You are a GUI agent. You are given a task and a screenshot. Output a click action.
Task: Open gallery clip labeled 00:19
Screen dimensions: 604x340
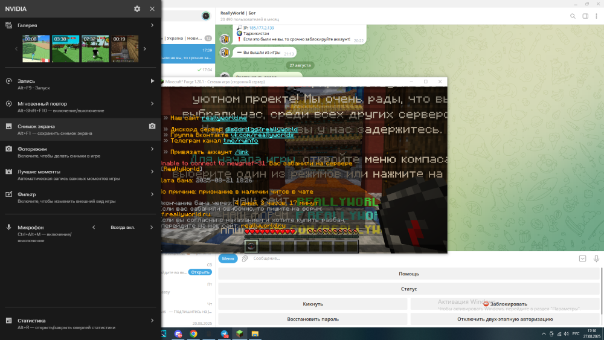coord(125,48)
